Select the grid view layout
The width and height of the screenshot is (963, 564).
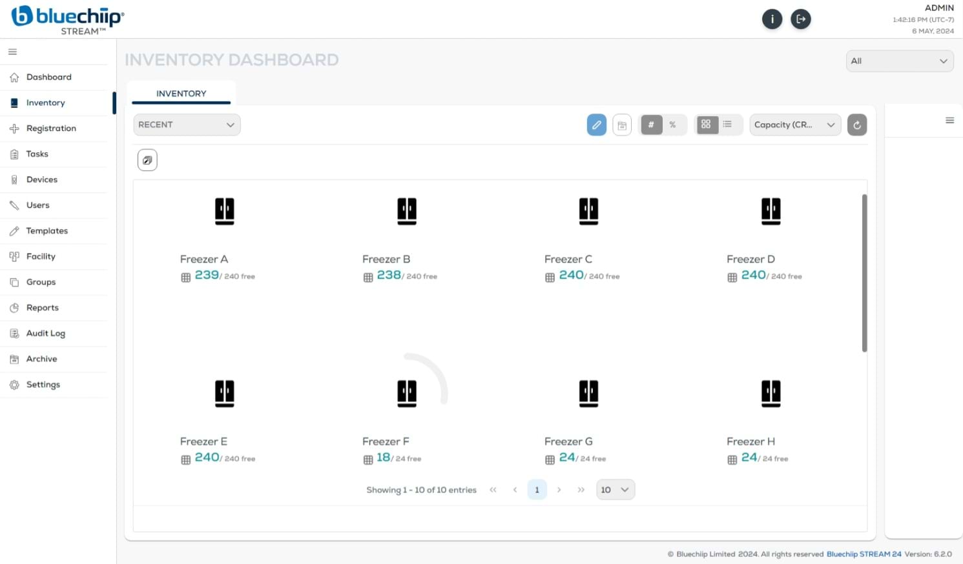(x=706, y=125)
